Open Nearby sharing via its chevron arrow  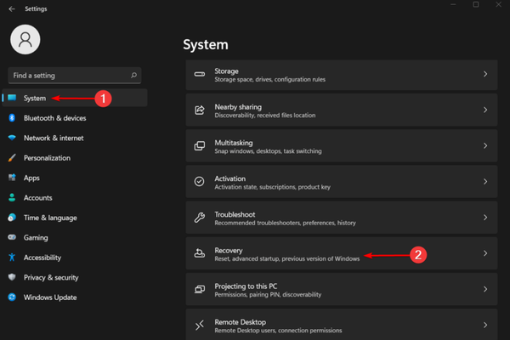click(x=485, y=110)
